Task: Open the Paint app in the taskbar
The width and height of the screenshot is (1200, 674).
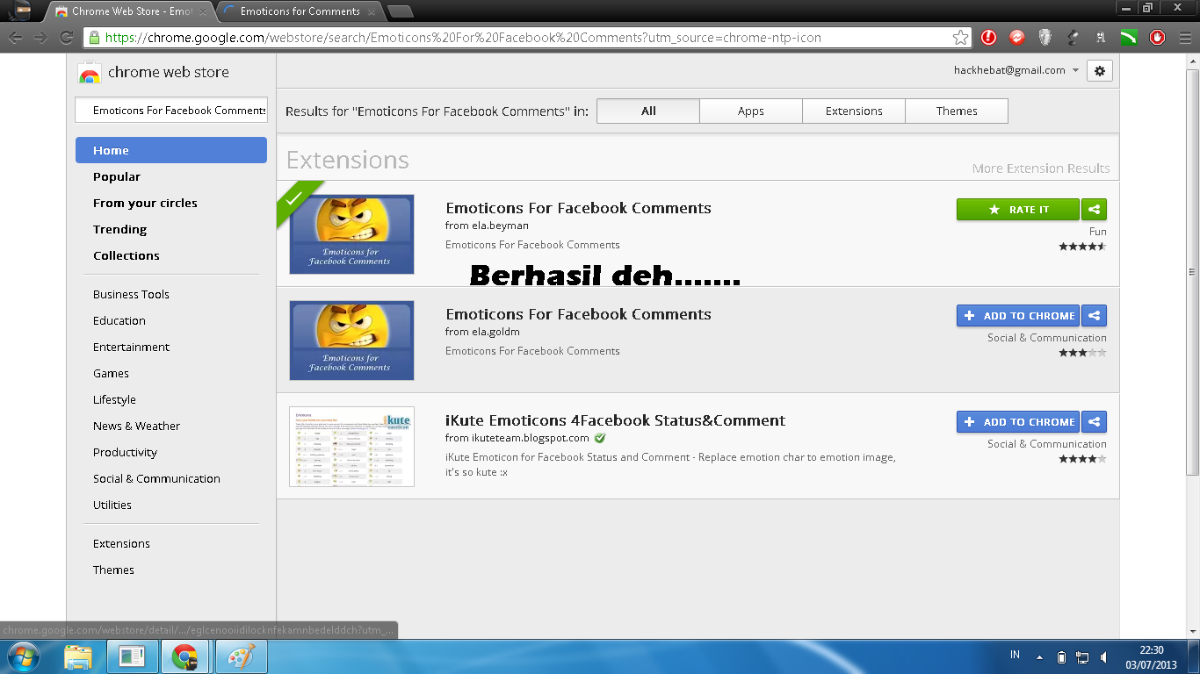Action: coord(240,656)
